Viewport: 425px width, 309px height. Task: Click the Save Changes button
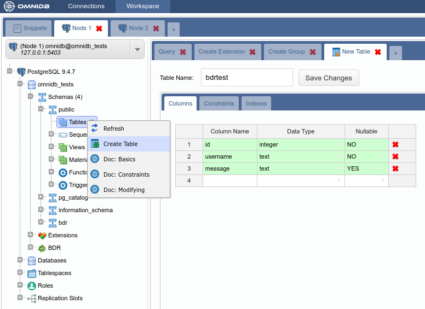point(329,78)
